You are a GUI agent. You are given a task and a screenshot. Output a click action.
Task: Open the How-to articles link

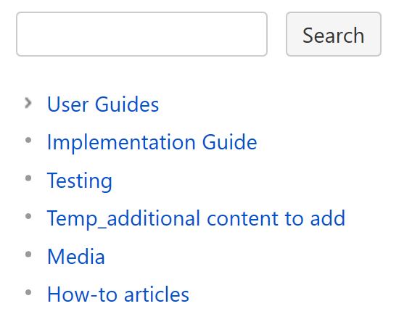(118, 294)
